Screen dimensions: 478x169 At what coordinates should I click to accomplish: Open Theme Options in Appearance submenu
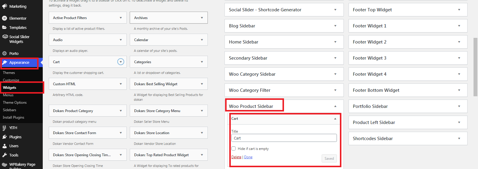click(x=15, y=103)
